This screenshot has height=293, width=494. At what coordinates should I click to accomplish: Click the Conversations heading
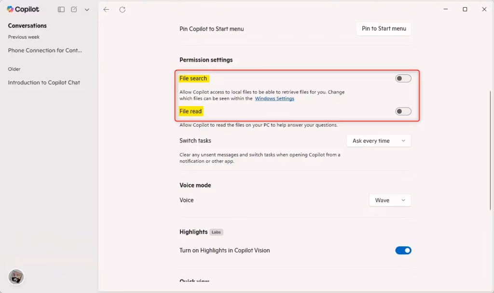27,26
